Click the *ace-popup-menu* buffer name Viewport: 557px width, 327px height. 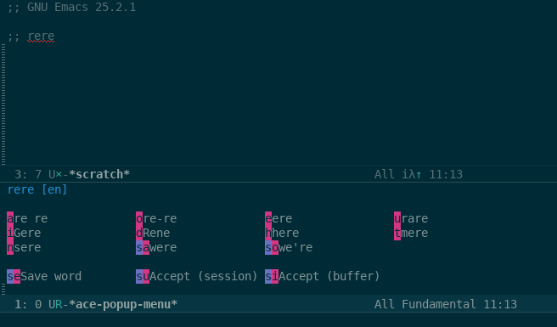point(123,304)
